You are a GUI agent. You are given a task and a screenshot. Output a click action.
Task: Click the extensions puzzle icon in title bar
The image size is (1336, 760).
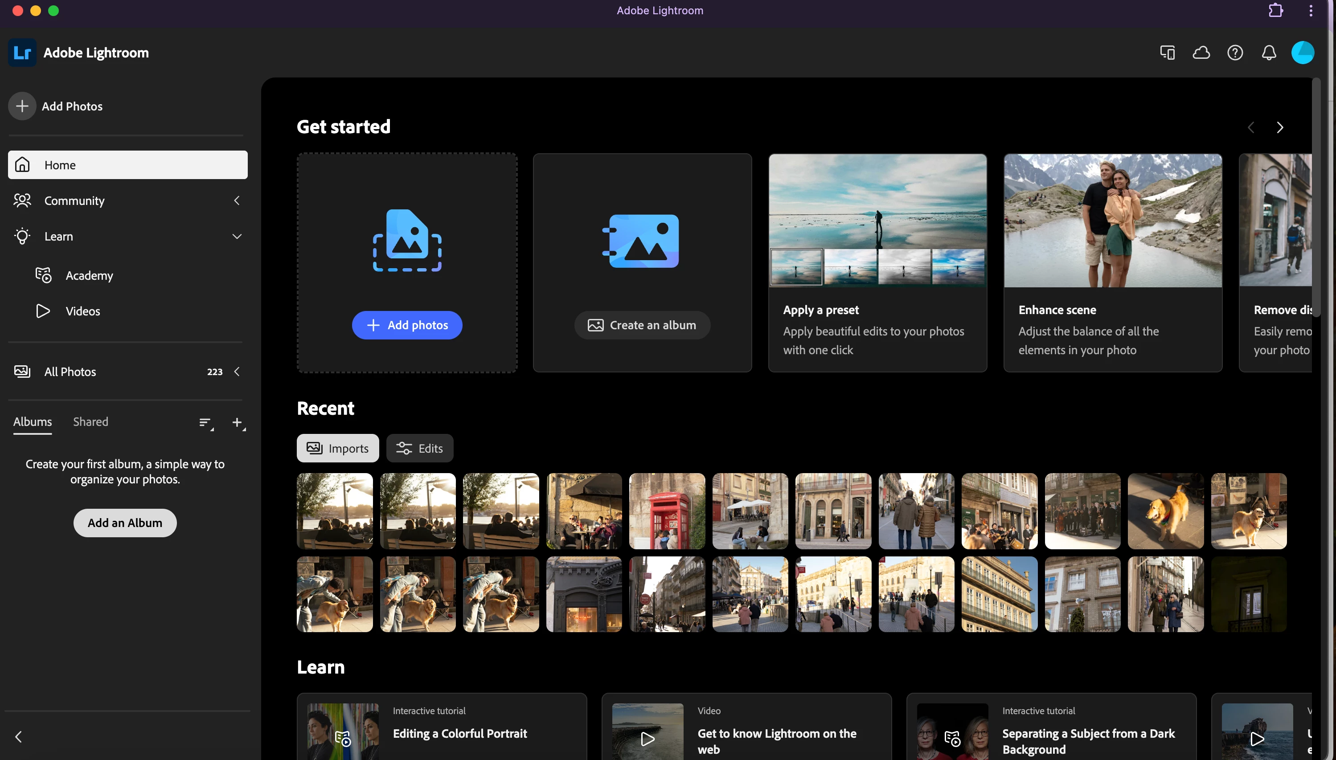click(x=1275, y=10)
